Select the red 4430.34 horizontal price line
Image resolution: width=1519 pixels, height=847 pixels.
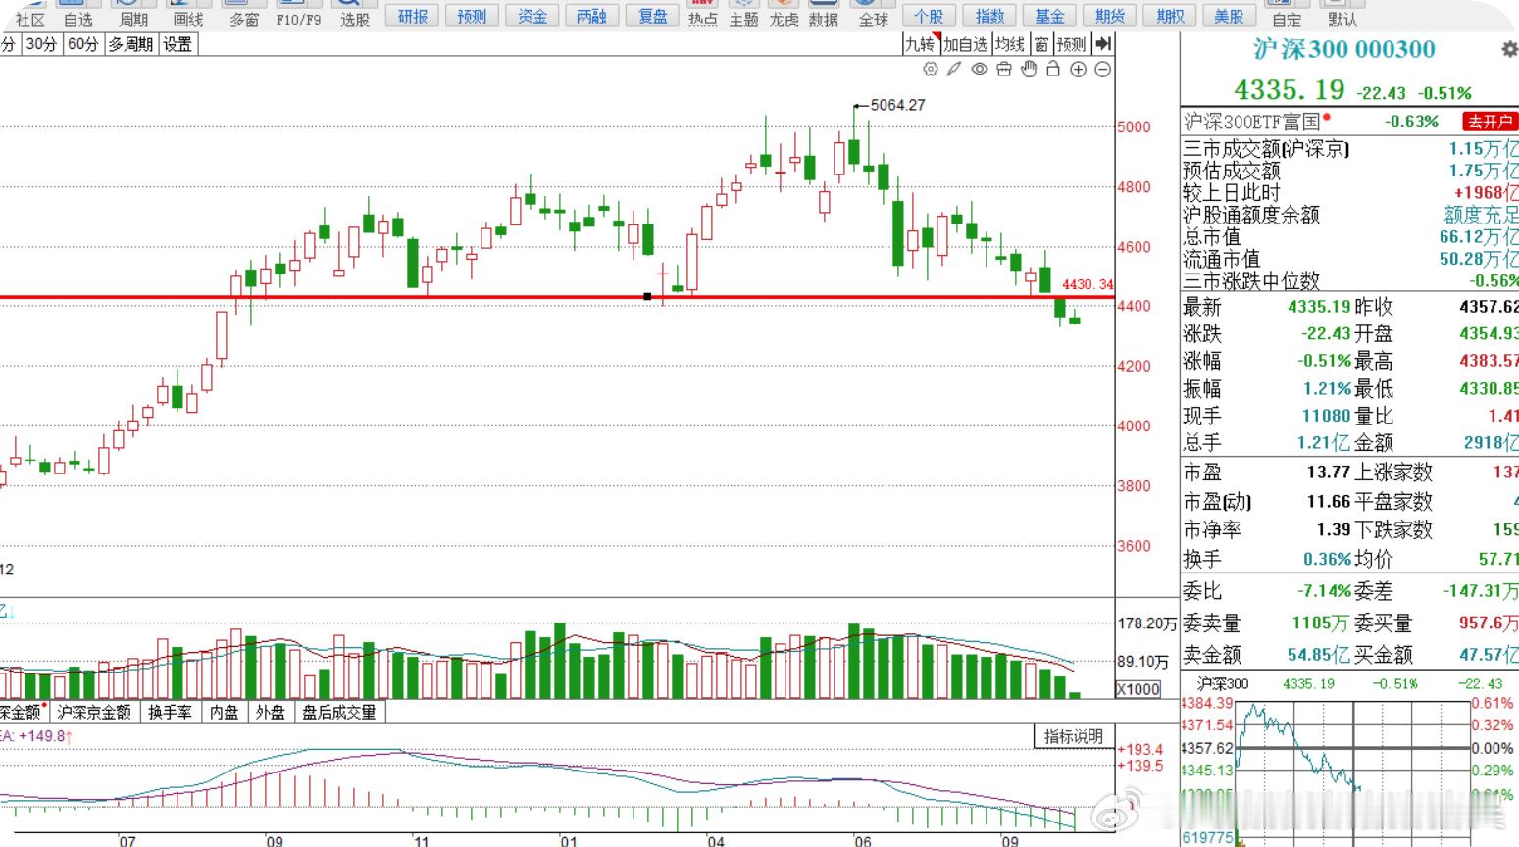[x=557, y=297]
